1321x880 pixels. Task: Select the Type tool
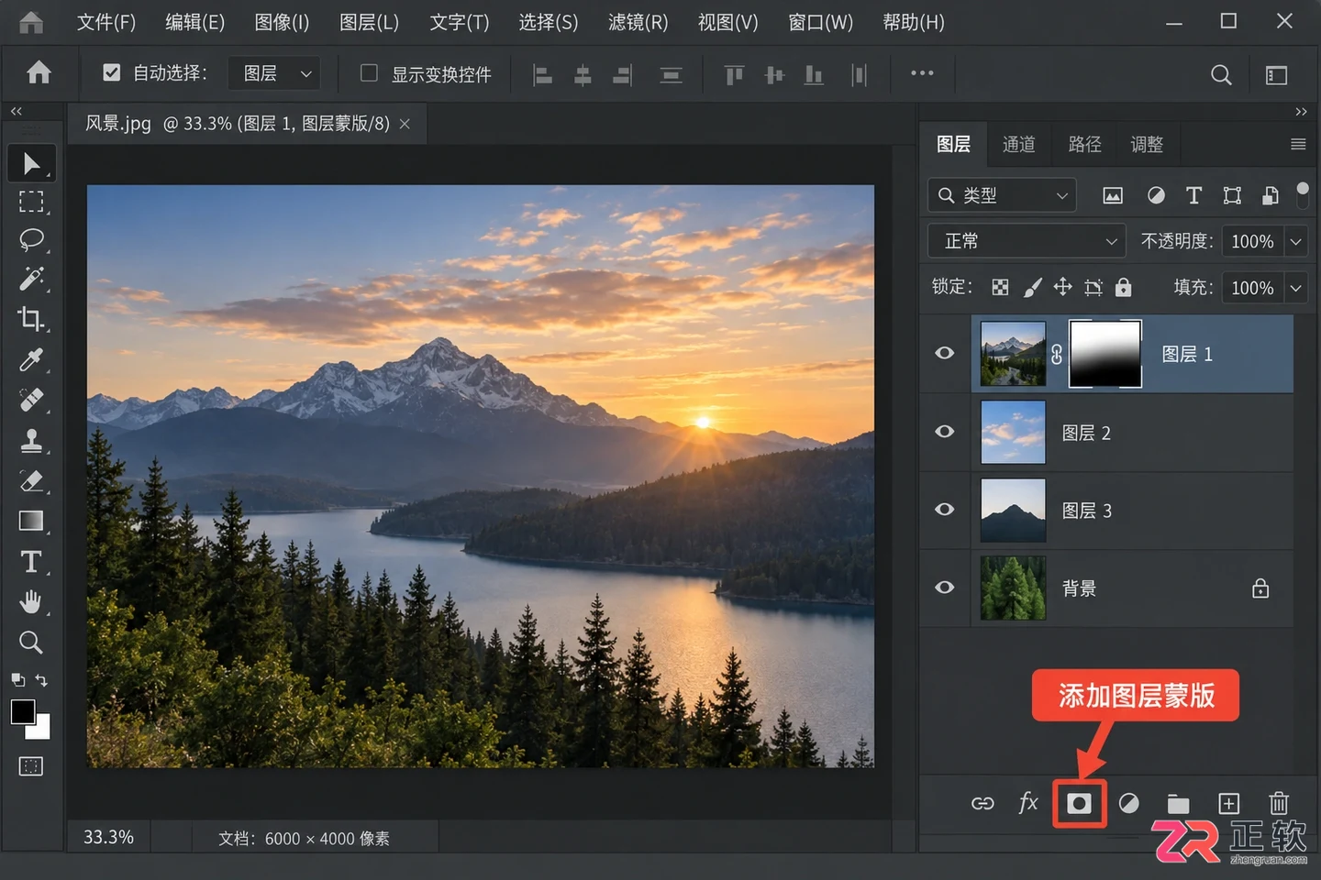point(31,561)
